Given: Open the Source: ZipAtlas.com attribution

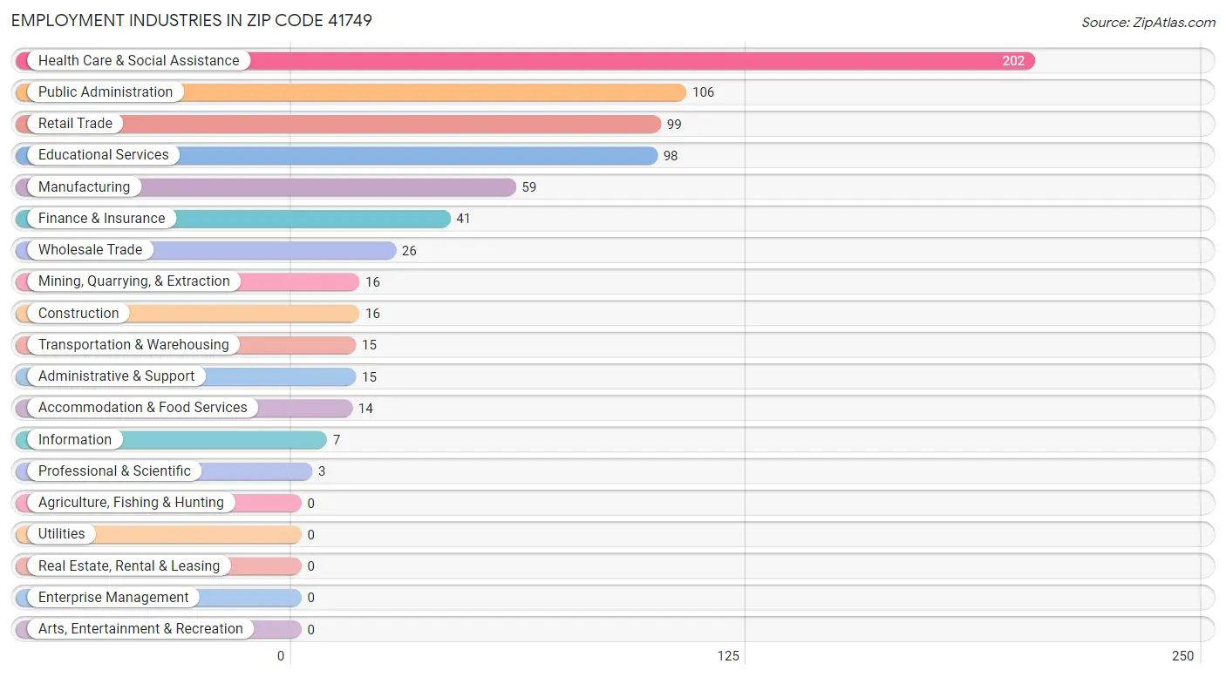Looking at the screenshot, I should pyautogui.click(x=1148, y=23).
